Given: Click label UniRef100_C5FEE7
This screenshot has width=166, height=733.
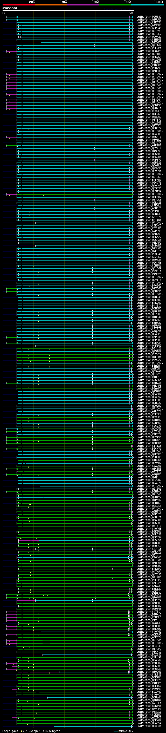Looking at the screenshot, I should (149, 414).
